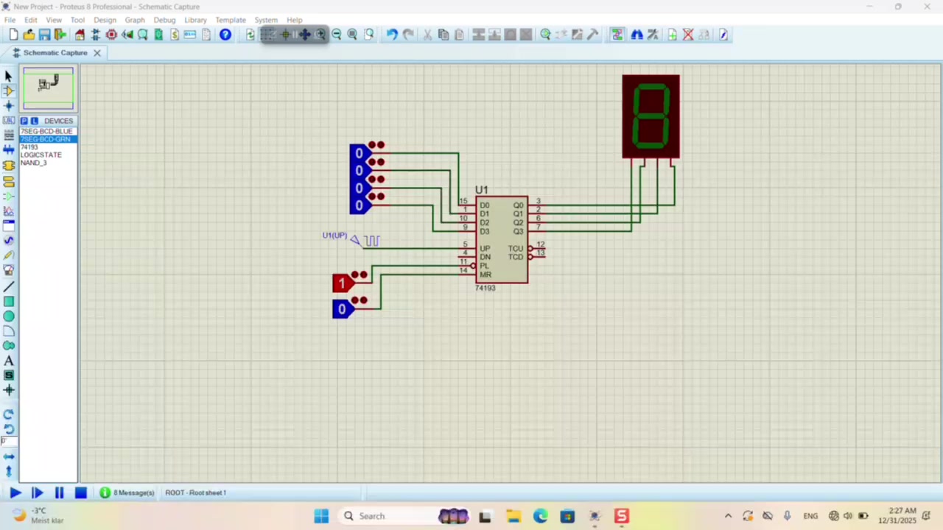Image resolution: width=943 pixels, height=530 pixels.
Task: Select the Junction dot mode tool
Action: pyautogui.click(x=9, y=106)
